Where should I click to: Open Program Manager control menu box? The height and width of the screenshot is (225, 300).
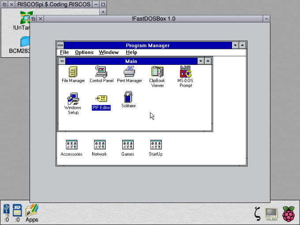60,45
